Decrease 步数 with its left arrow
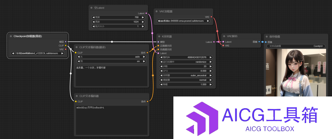 (x=161, y=67)
